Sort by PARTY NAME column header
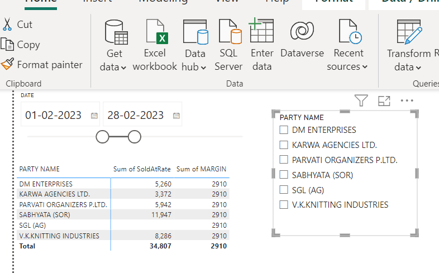Viewport: 439px width, 273px height. coord(40,169)
